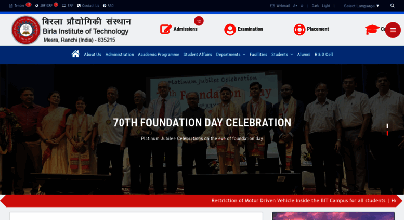
Task: Click the graduation cap icon
Action: 372,29
